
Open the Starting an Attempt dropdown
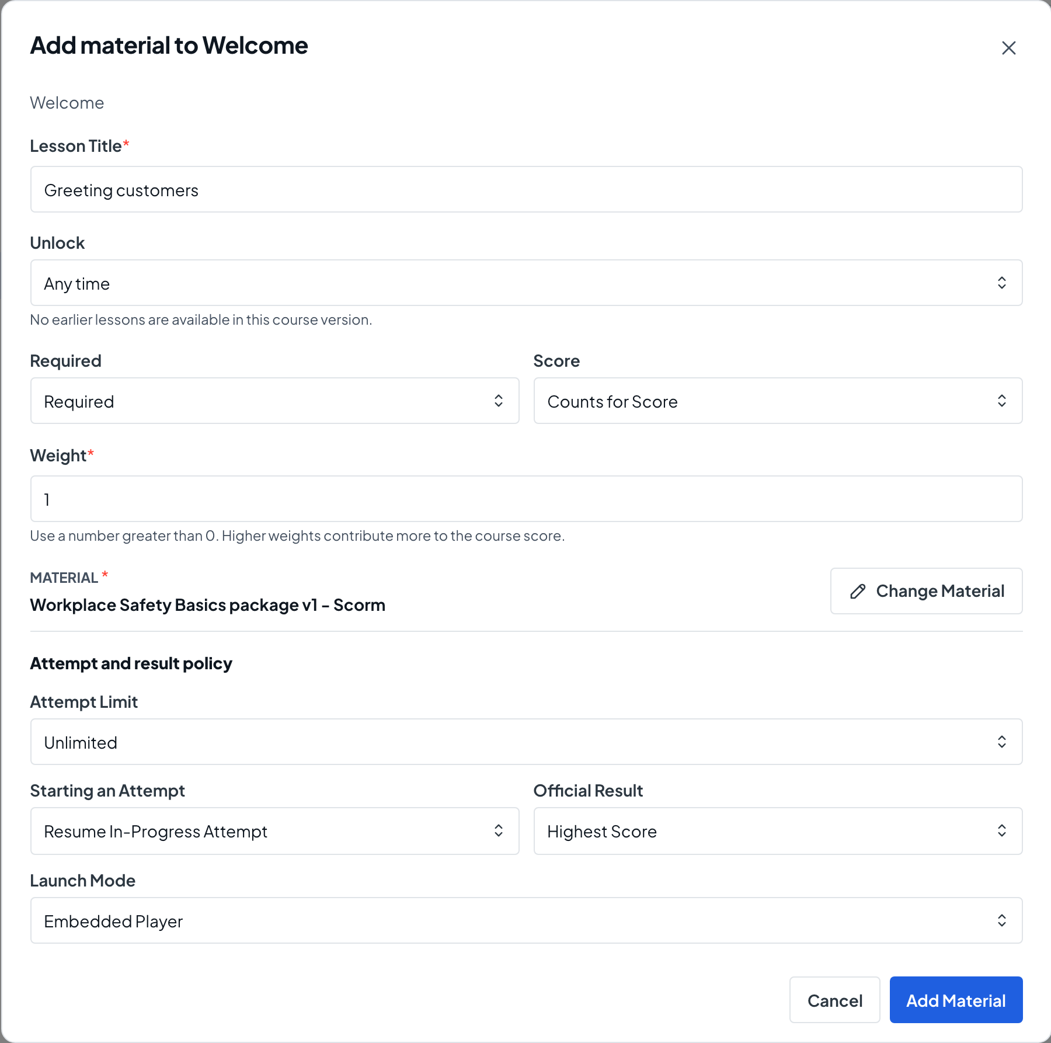(x=274, y=831)
